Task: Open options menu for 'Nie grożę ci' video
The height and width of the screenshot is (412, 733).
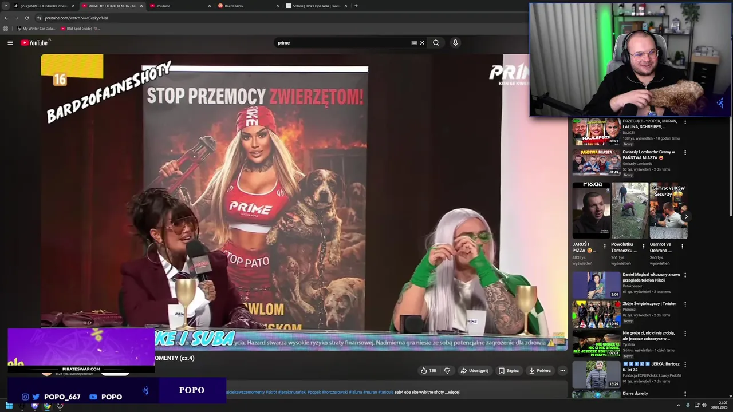Action: [685, 334]
